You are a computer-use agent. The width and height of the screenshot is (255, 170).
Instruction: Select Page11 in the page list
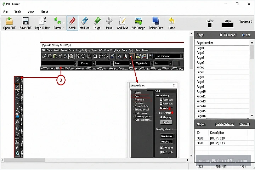click(x=222, y=96)
